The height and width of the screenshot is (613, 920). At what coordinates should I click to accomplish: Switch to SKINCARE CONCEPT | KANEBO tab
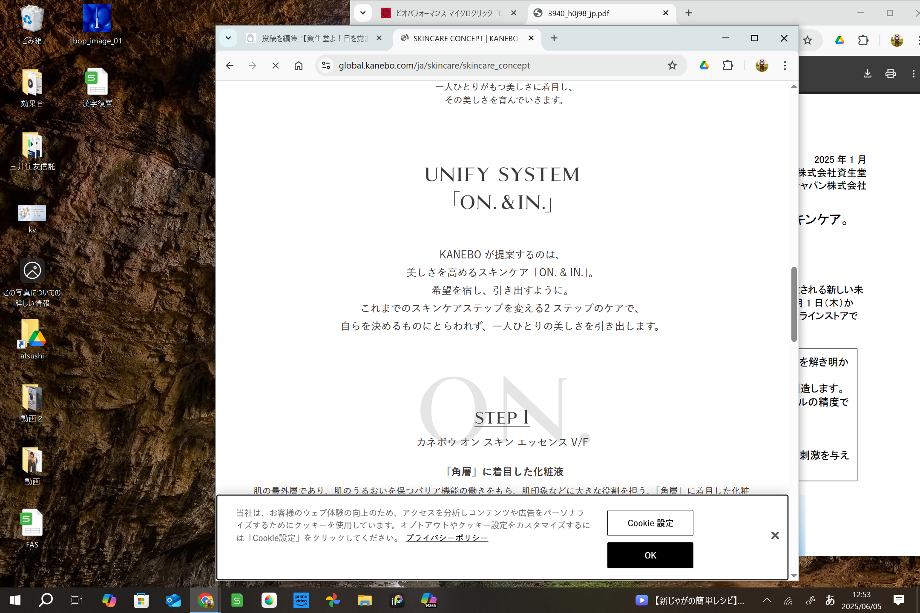pyautogui.click(x=465, y=38)
